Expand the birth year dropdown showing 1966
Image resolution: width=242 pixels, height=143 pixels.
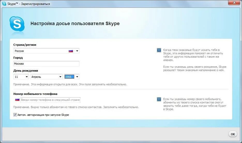(72, 77)
